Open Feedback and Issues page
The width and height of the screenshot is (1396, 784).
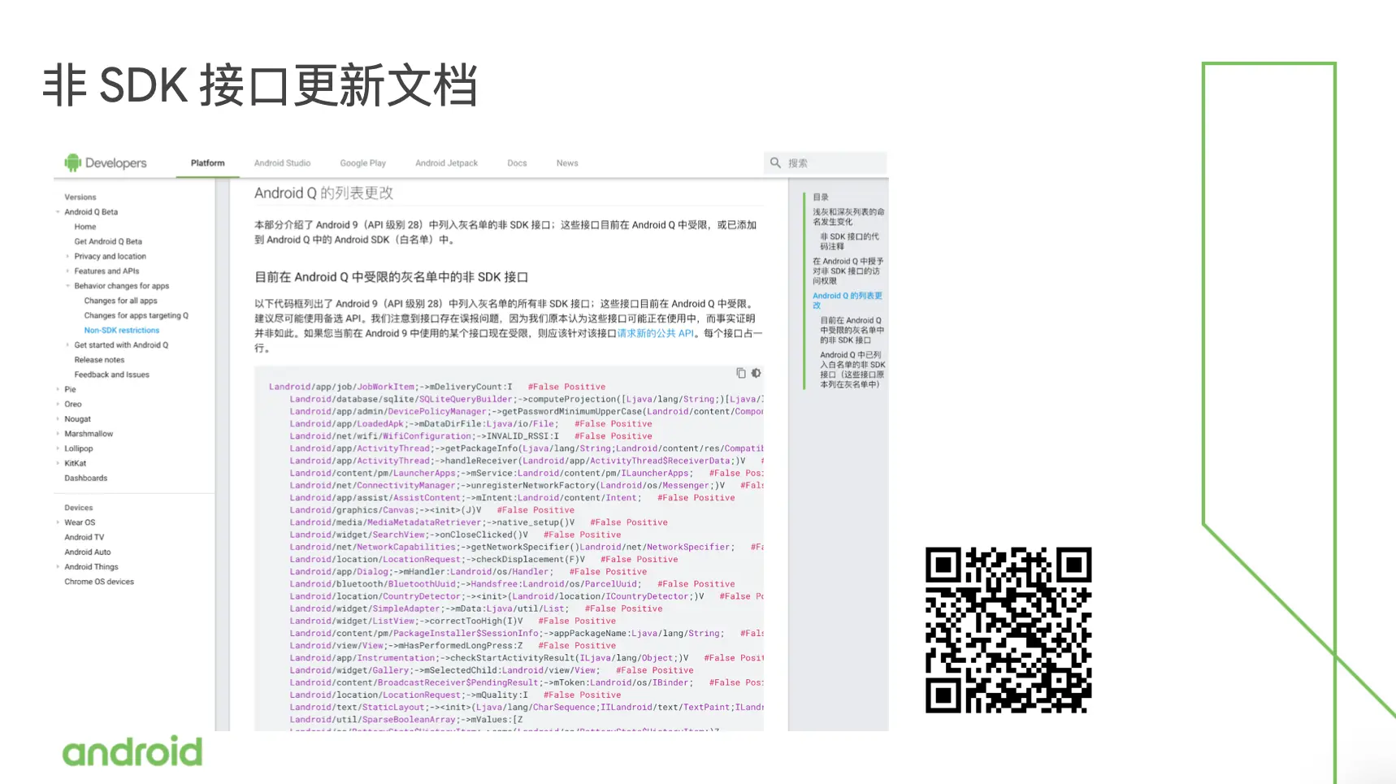point(111,375)
